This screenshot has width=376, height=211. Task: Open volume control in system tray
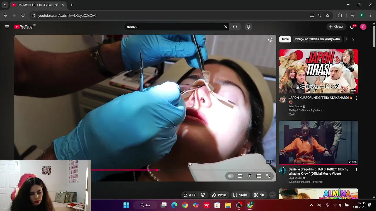[340, 205]
